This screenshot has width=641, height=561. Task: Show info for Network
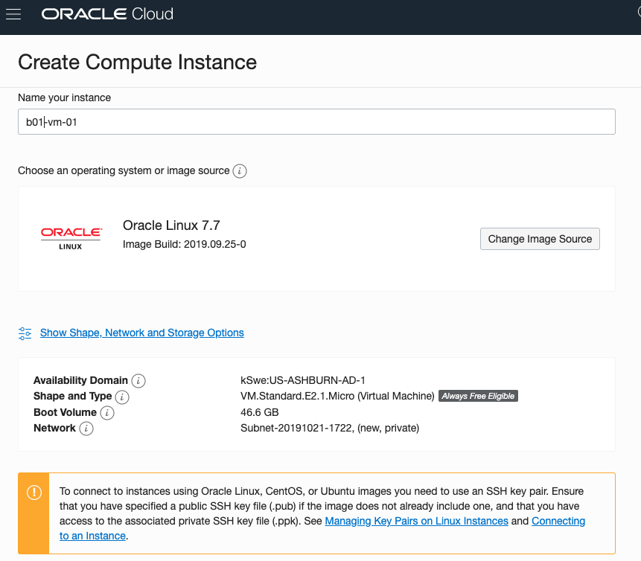click(x=86, y=429)
